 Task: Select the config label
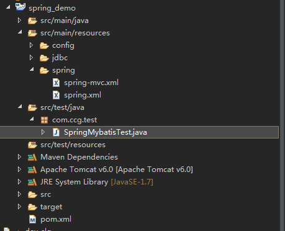63,45
